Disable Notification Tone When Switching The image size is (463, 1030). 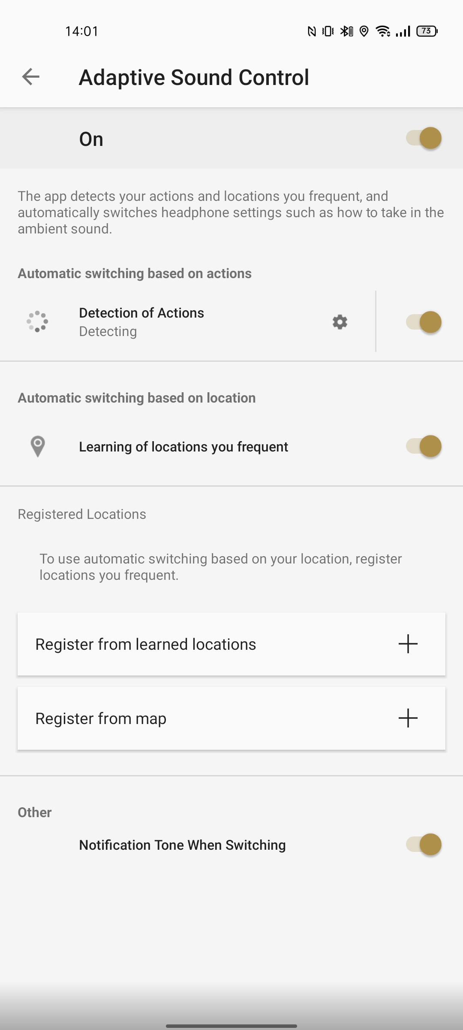coord(424,845)
